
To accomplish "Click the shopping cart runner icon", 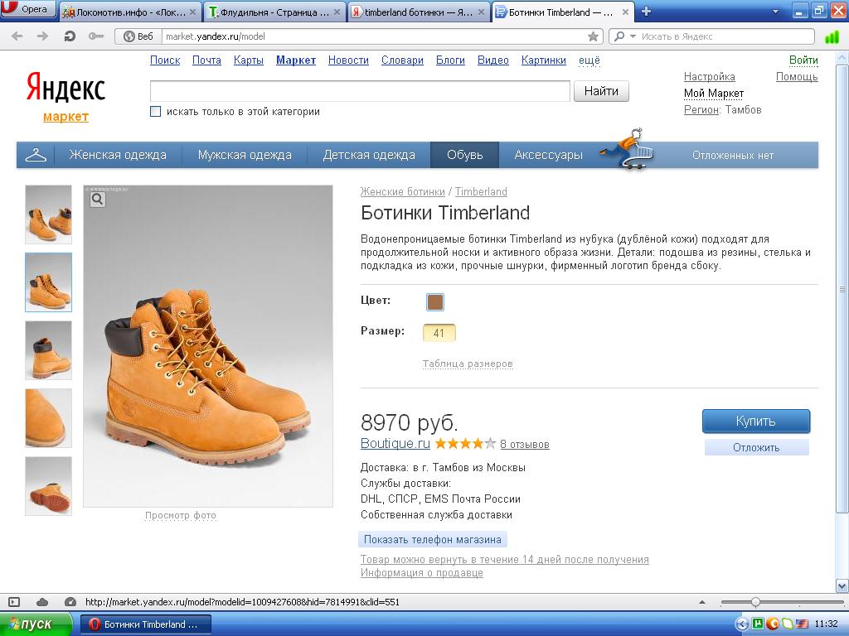I will pyautogui.click(x=628, y=149).
